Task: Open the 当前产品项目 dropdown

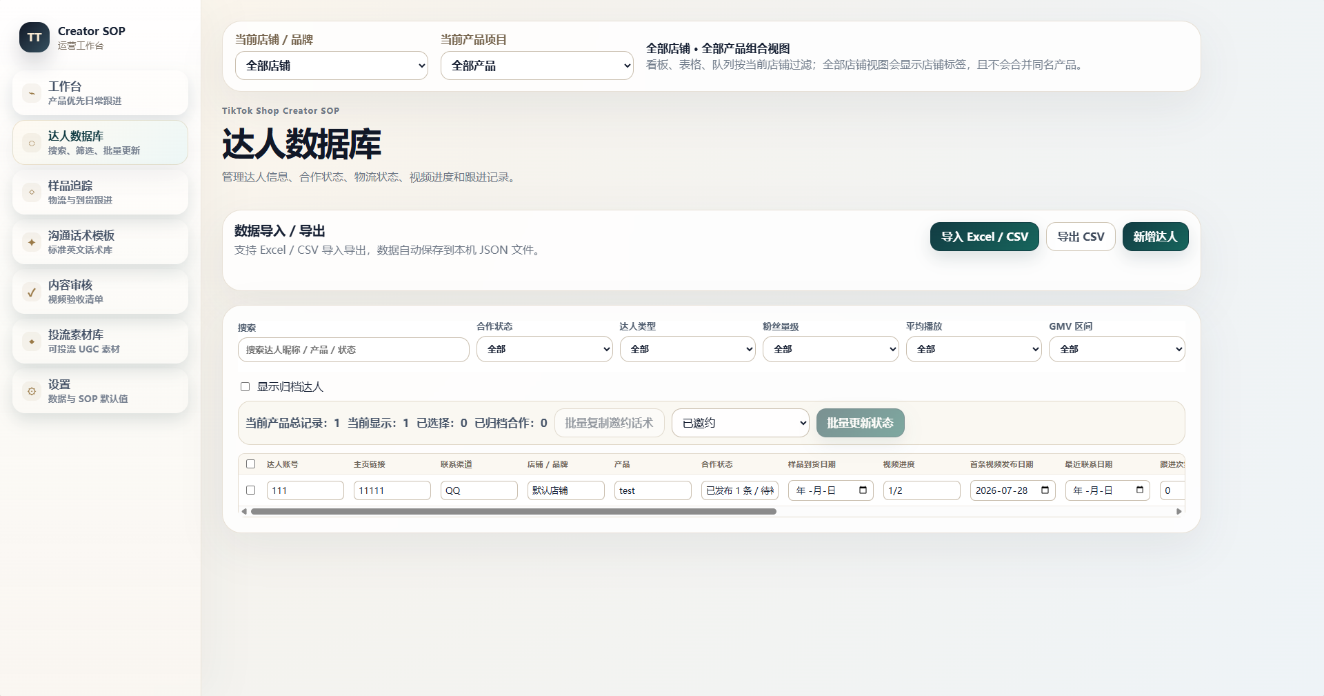Action: (x=537, y=66)
